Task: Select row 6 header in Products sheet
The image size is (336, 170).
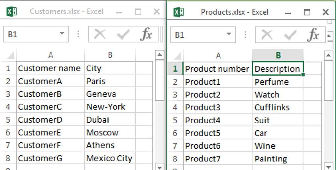Action: 175,133
